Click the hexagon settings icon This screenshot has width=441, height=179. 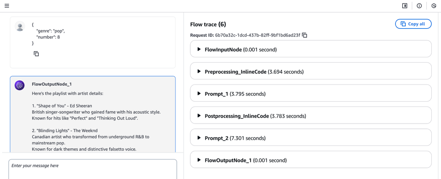(434, 6)
